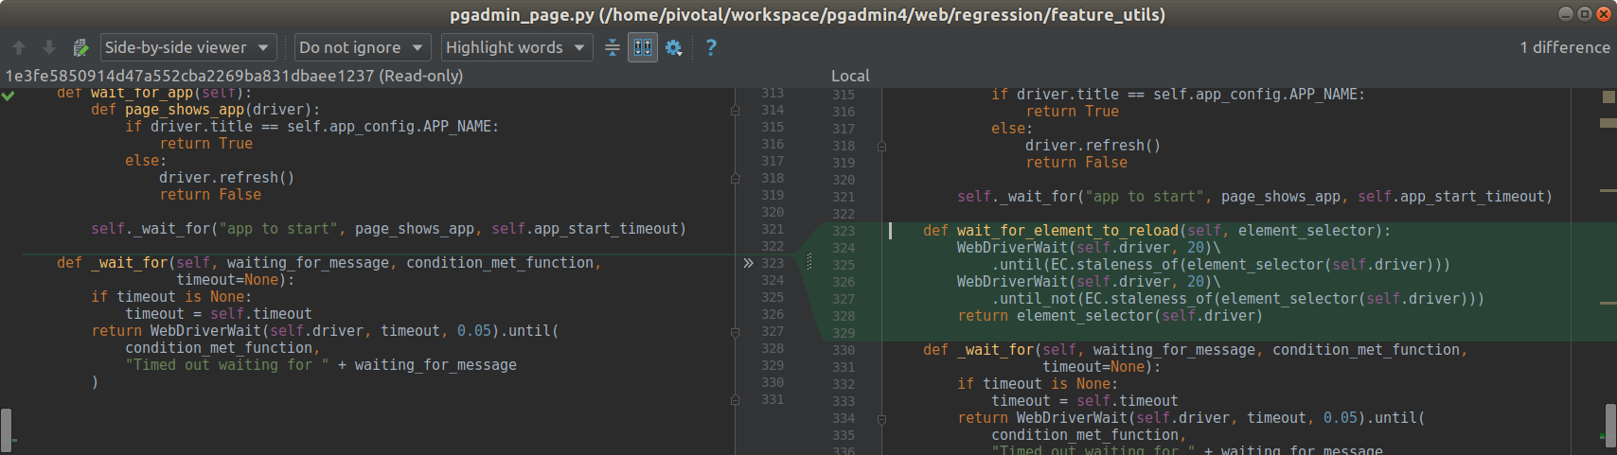Screen dimensions: 1617x455
Task: Go to previous difference arrow
Action: [19, 47]
